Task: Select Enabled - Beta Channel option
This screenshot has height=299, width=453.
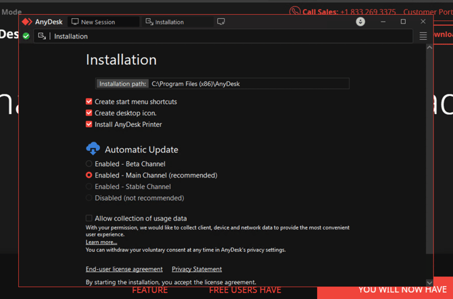Action: 89,164
